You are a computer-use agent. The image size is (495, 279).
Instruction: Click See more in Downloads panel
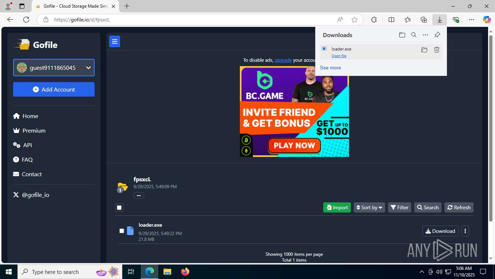click(x=330, y=68)
